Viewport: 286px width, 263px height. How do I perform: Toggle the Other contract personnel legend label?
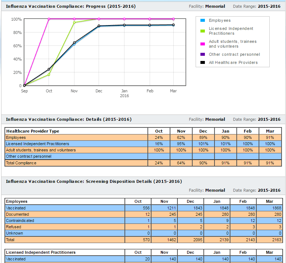(234, 55)
